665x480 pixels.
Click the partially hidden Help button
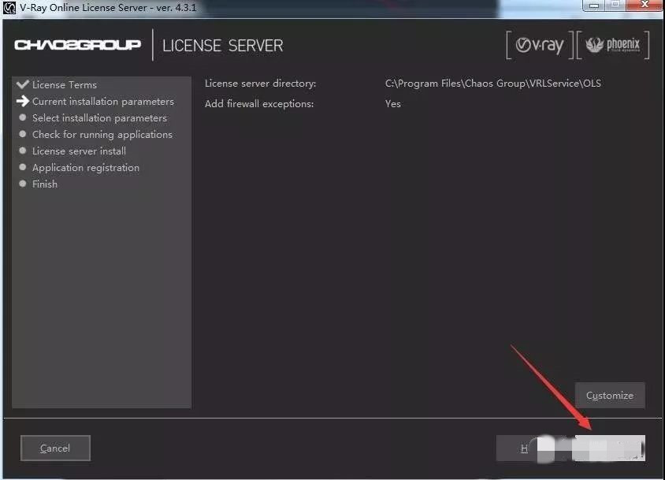click(x=523, y=448)
